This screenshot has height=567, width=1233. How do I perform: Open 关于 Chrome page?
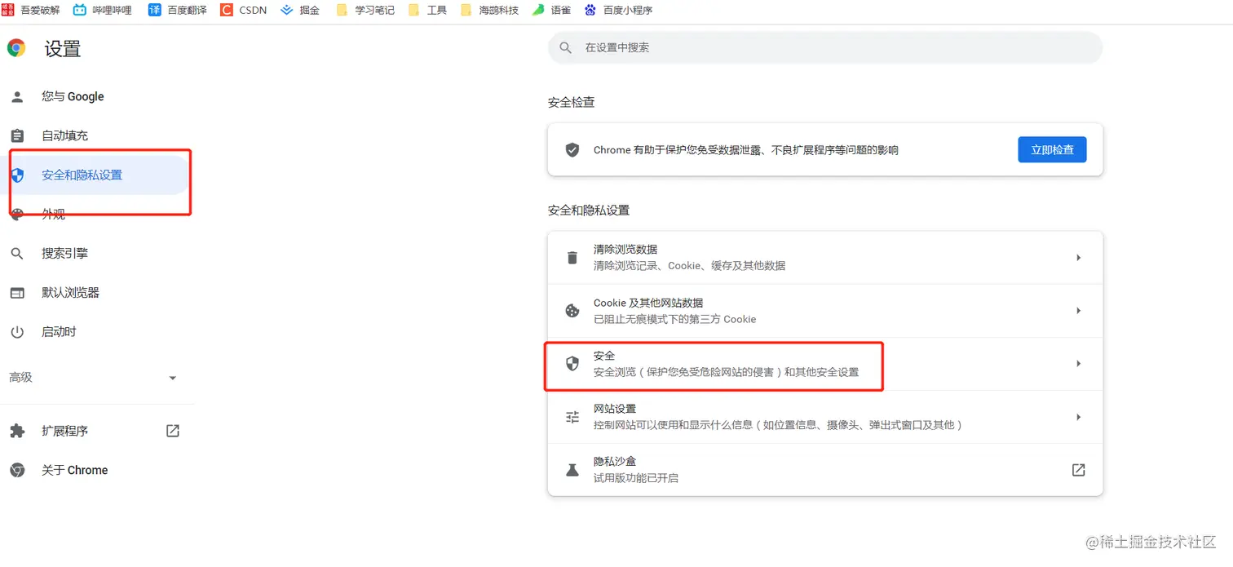point(74,470)
